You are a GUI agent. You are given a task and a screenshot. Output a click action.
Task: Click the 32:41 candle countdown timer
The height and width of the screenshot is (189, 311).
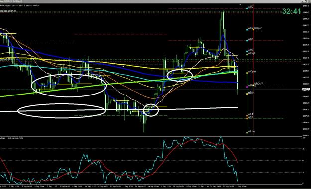click(292, 11)
